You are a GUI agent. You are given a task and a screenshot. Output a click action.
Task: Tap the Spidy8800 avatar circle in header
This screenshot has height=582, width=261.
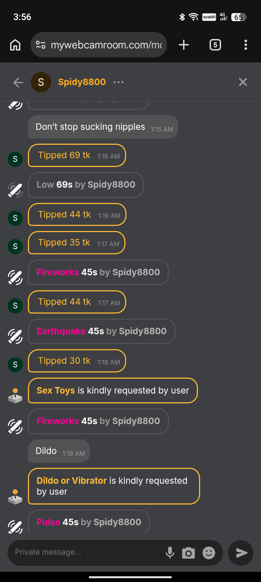click(41, 82)
